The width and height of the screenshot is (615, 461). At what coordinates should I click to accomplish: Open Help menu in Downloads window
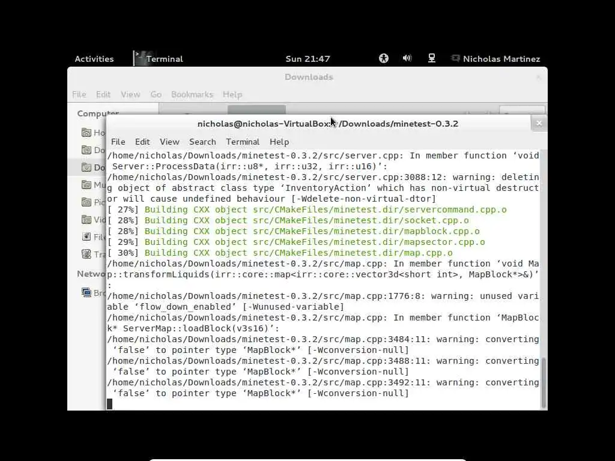click(232, 94)
